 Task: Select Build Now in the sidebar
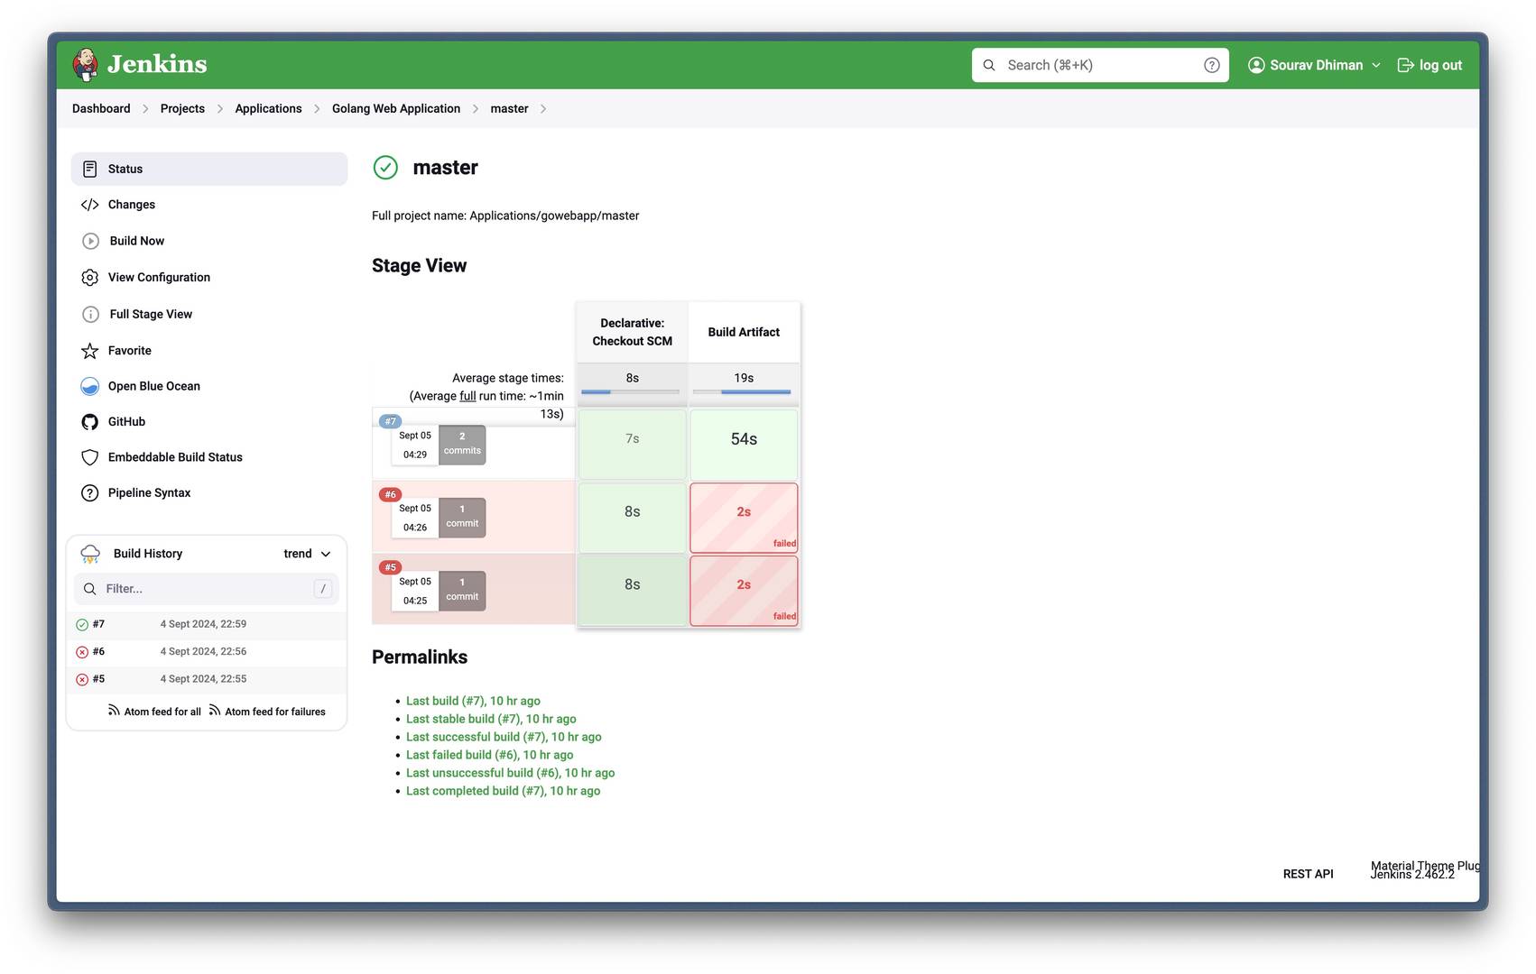pos(209,241)
